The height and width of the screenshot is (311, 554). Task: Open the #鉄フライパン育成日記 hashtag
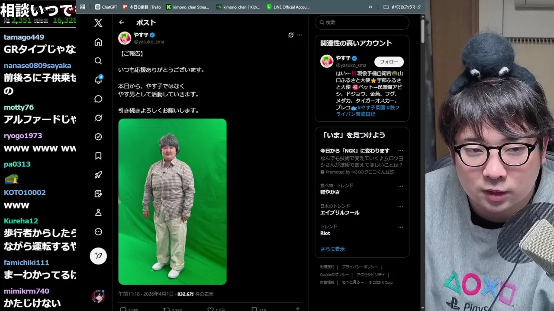(368, 111)
